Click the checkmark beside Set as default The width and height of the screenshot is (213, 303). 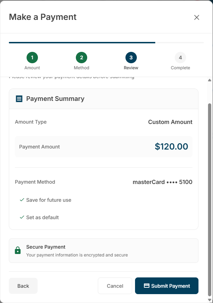22,217
